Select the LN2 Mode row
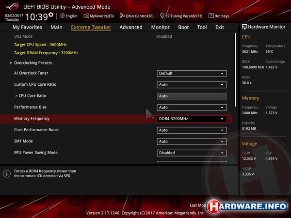291x218 pixels. tap(116, 36)
